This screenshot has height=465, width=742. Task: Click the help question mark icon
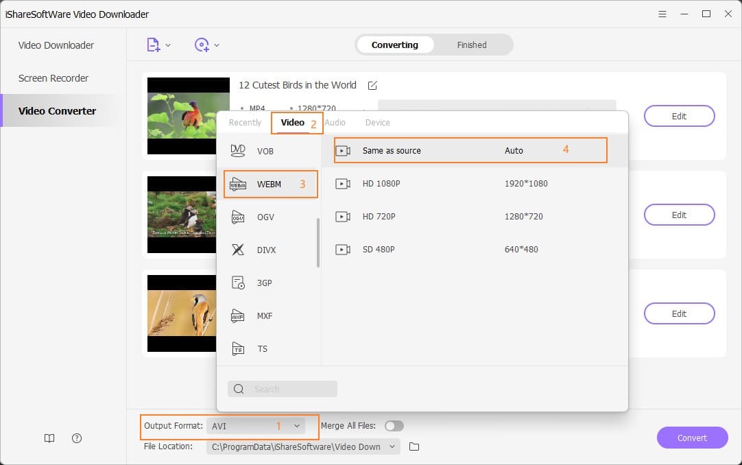click(76, 438)
